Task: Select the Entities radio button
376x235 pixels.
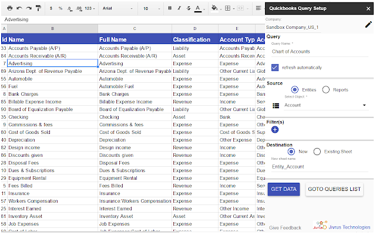Action: click(x=295, y=90)
